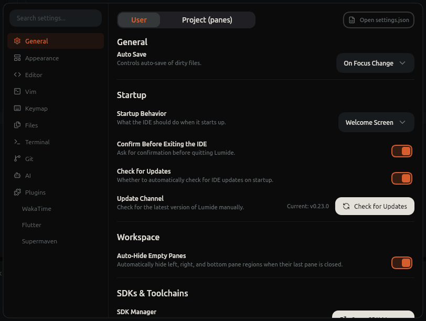The width and height of the screenshot is (426, 321).
Task: Click the Terminal prompt icon
Action: (17, 142)
